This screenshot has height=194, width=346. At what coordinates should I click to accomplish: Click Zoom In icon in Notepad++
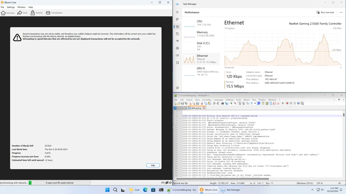(231, 103)
